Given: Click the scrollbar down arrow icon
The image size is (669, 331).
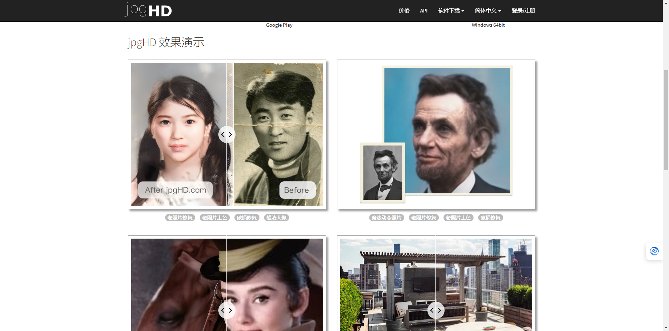Looking at the screenshot, I should click(666, 327).
